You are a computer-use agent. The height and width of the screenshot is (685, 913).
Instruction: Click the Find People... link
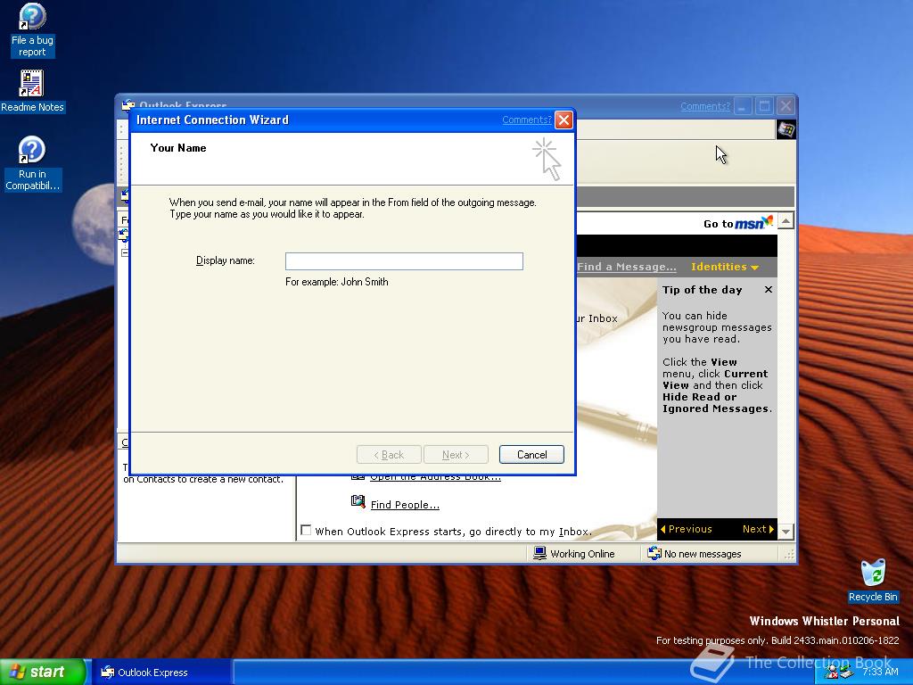coord(405,505)
